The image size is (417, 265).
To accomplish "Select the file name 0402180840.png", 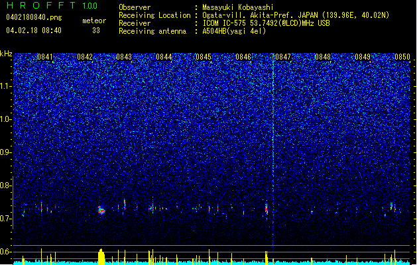I will (x=34, y=17).
